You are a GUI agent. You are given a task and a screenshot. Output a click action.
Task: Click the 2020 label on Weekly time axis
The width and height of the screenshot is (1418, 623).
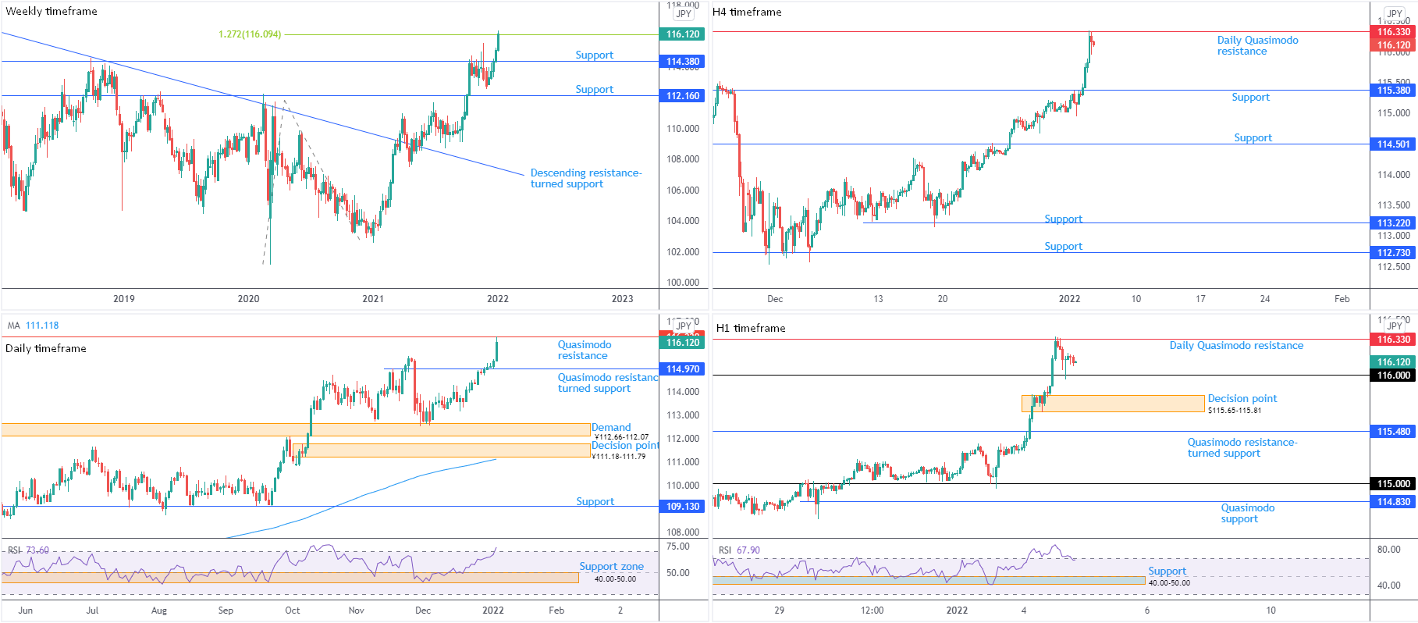click(248, 299)
